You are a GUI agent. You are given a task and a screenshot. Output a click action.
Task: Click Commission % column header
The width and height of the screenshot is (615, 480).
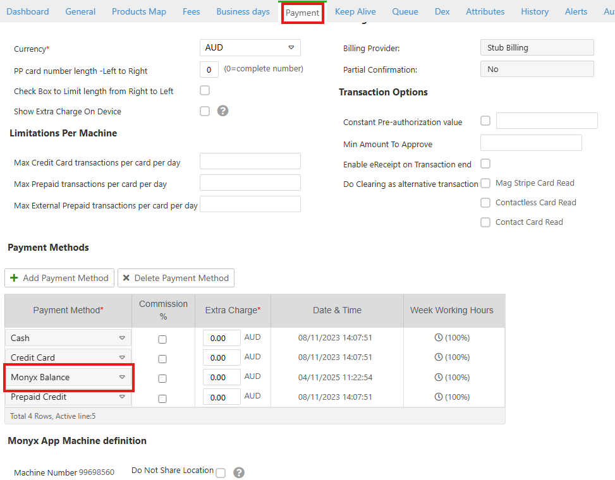[164, 310]
